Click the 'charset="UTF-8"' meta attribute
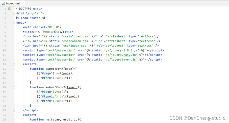Screen dimensions: 229x123 [46, 27]
